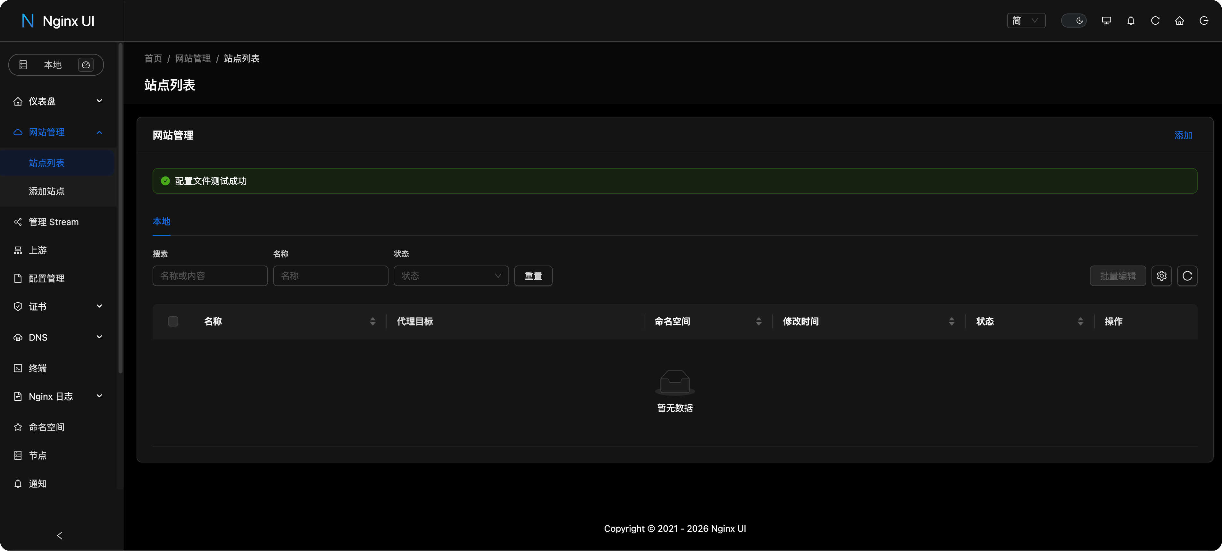
Task: Click the reload icon in top header
Action: (1155, 21)
